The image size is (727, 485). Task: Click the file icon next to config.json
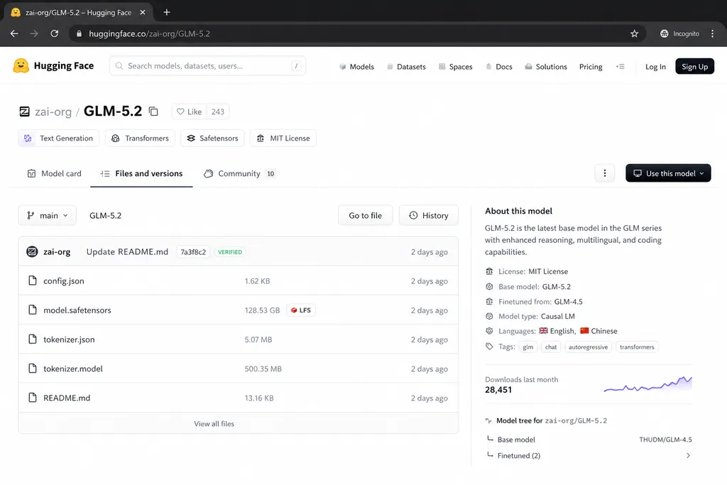click(x=33, y=280)
